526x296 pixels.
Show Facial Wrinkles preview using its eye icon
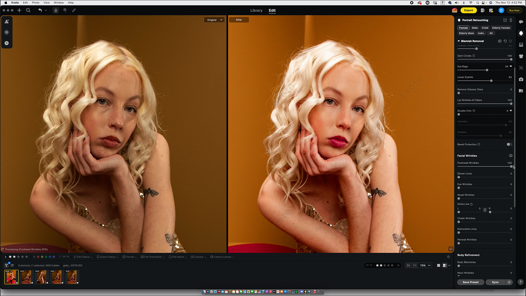[x=511, y=156]
